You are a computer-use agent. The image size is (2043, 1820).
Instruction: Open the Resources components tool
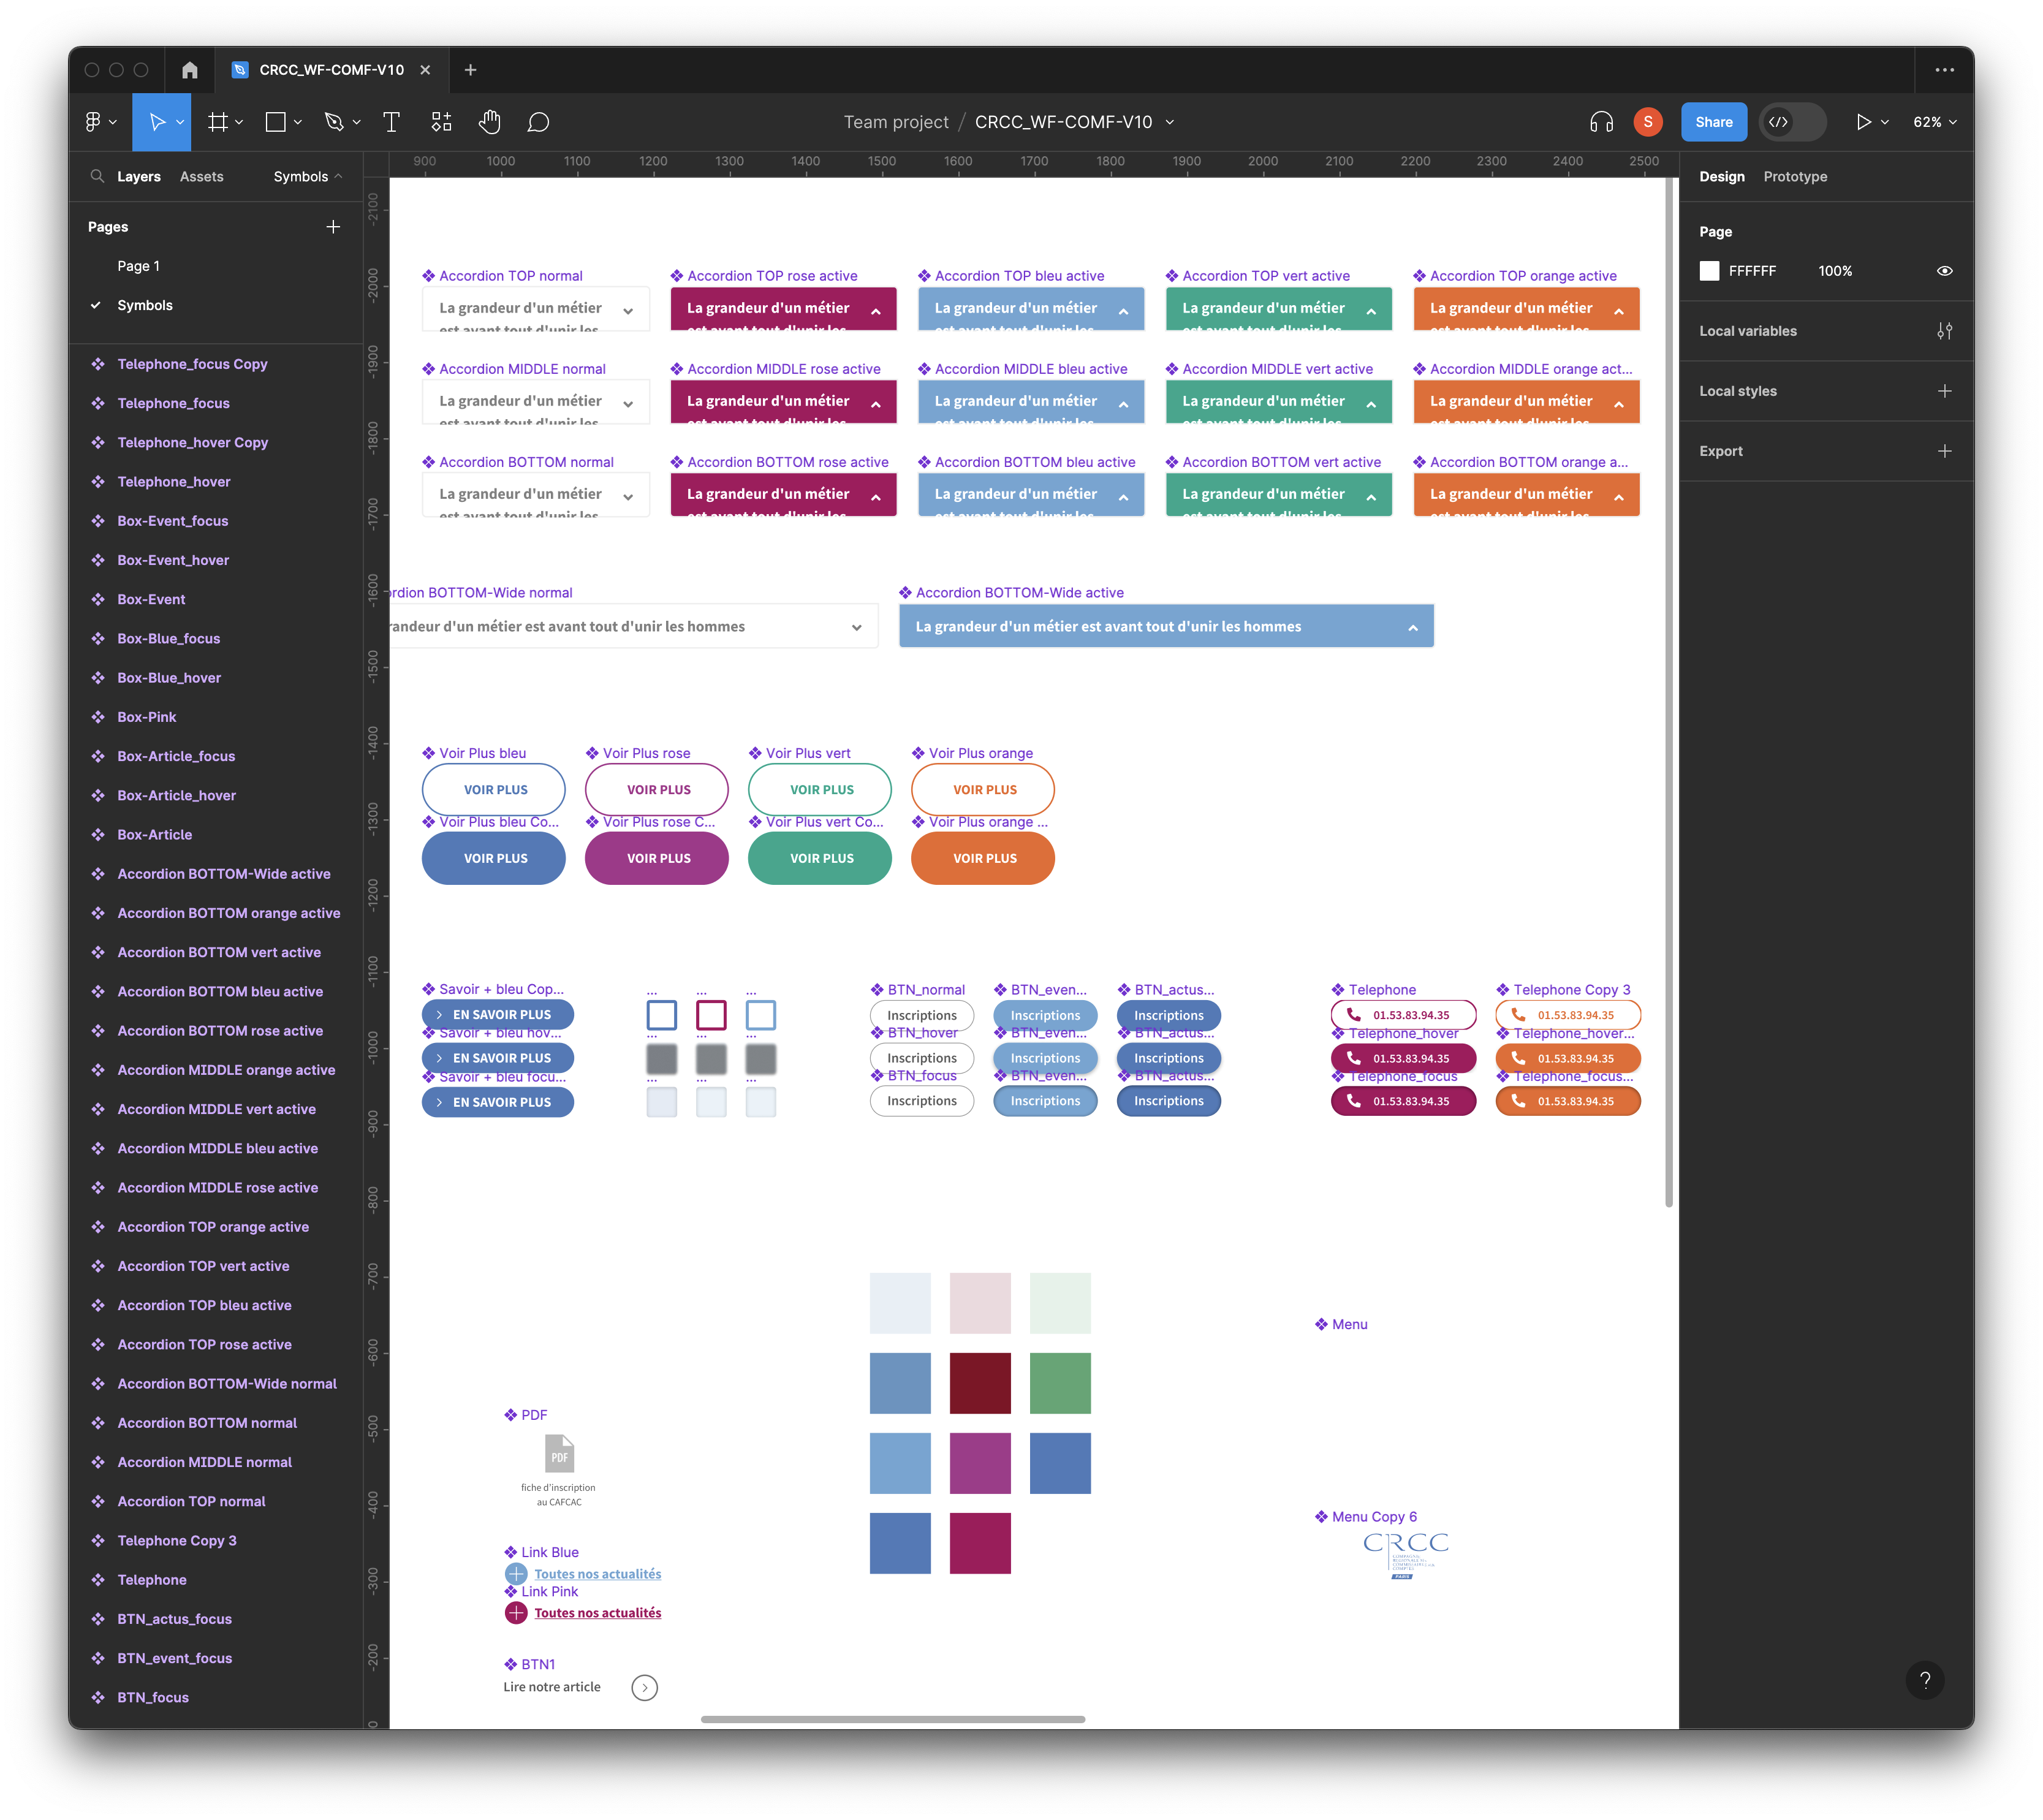tap(441, 122)
